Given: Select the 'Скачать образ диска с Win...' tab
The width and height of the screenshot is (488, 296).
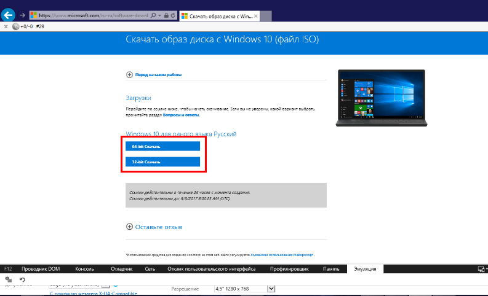Looking at the screenshot, I should coord(220,16).
